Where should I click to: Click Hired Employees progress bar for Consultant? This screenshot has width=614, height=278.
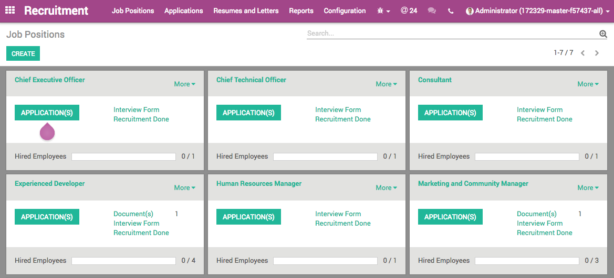click(527, 157)
